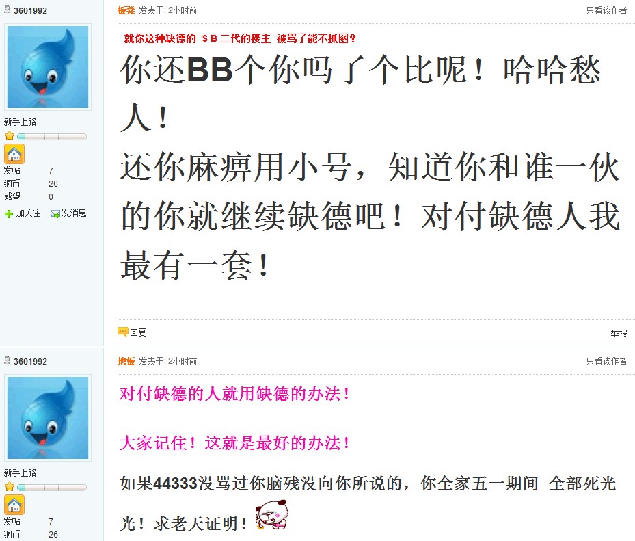Click 只看该作者 link in first post

point(606,10)
